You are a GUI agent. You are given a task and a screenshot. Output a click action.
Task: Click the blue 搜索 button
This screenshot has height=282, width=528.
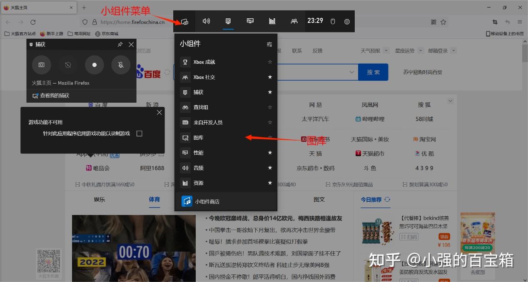(373, 72)
